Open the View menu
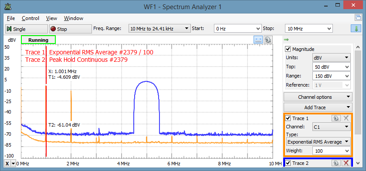This screenshot has height=171, width=366. click(x=51, y=18)
